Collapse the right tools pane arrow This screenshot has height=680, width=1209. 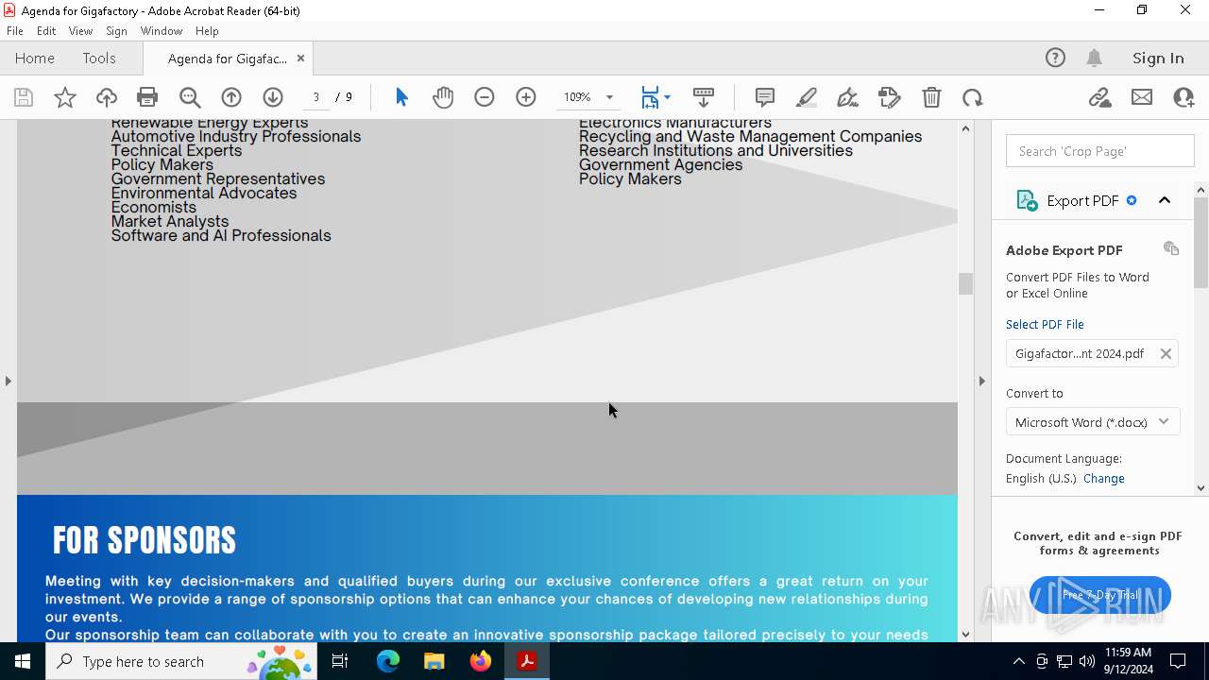click(981, 381)
